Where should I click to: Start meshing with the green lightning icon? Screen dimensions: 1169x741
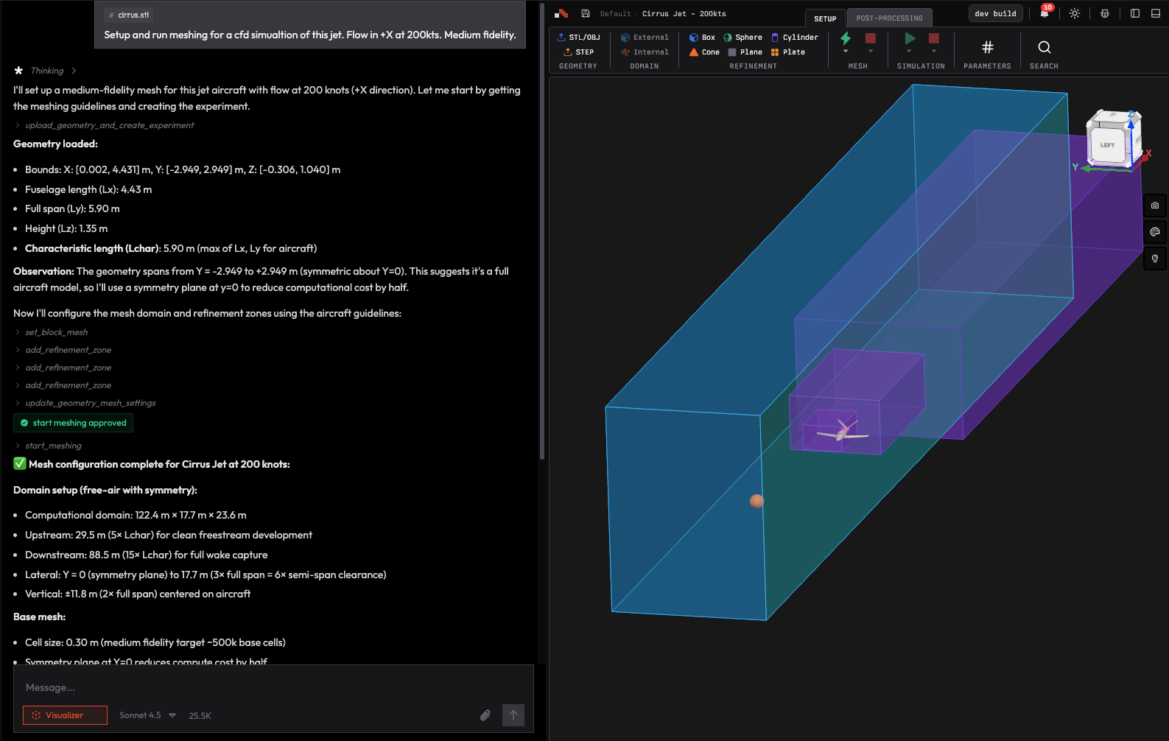click(846, 38)
